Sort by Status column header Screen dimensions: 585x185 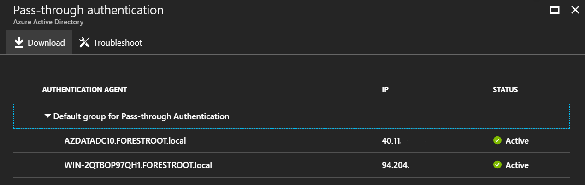coord(505,90)
